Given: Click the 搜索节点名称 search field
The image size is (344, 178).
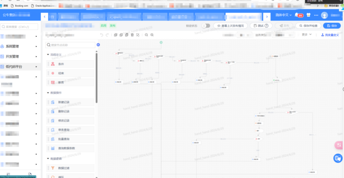Looking at the screenshot, I should pyautogui.click(x=71, y=45).
